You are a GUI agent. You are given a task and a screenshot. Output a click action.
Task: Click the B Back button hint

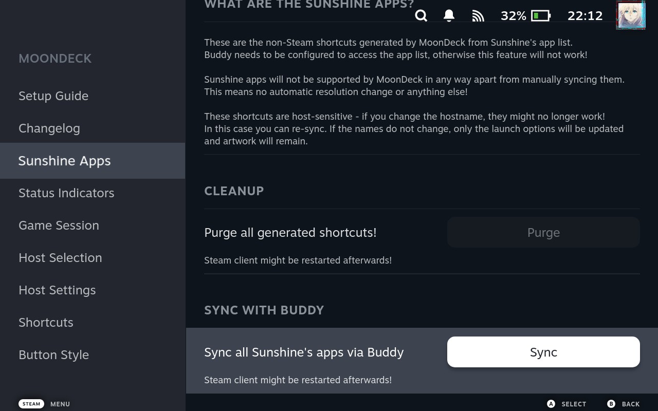click(x=624, y=404)
